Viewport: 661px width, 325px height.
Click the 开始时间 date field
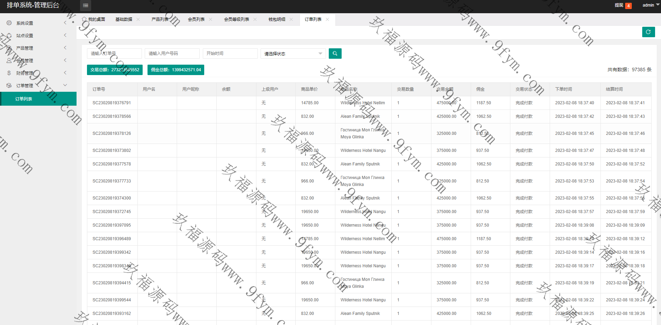pos(230,54)
